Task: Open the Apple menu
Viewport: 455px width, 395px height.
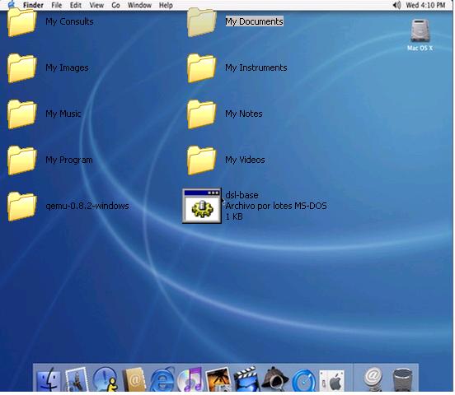Action: (12, 5)
